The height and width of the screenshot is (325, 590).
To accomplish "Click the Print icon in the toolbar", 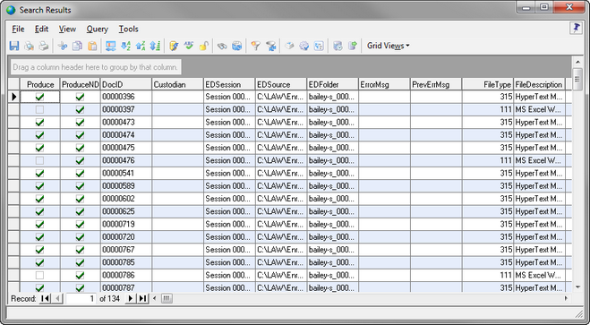I will (44, 46).
